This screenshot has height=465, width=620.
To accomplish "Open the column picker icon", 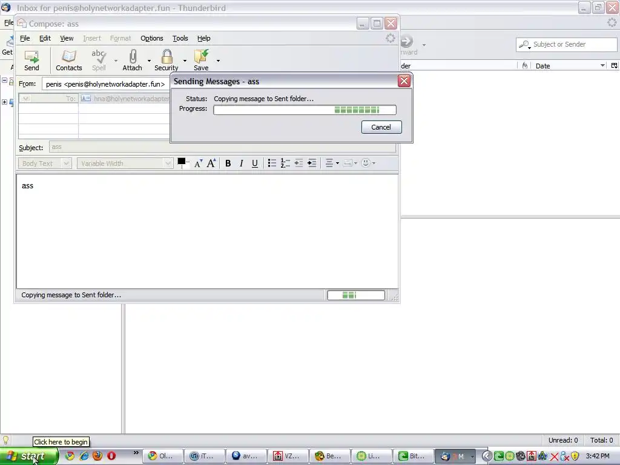I will click(614, 65).
